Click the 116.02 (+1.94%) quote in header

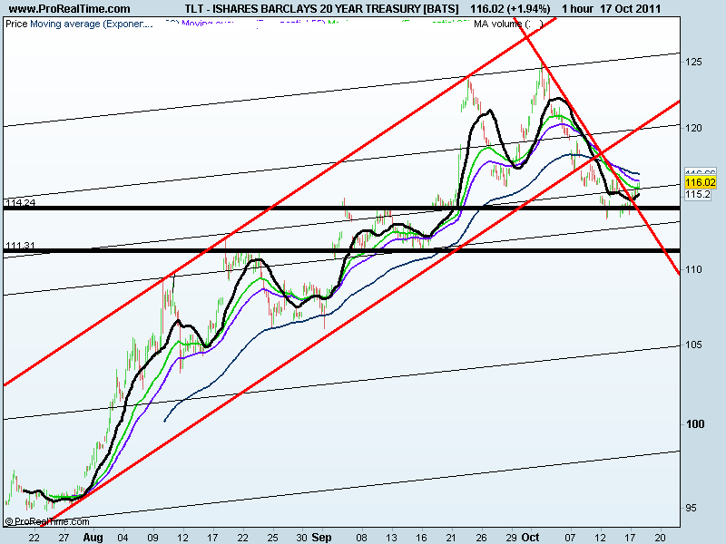coord(510,9)
